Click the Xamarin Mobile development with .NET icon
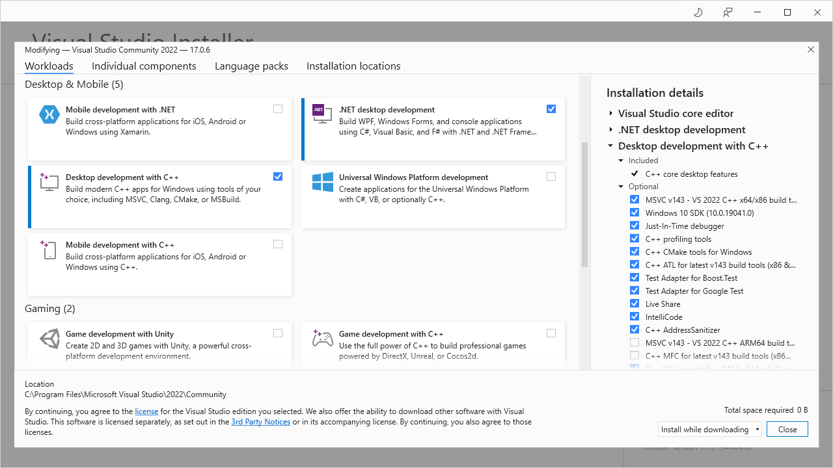The width and height of the screenshot is (833, 468). tap(49, 114)
